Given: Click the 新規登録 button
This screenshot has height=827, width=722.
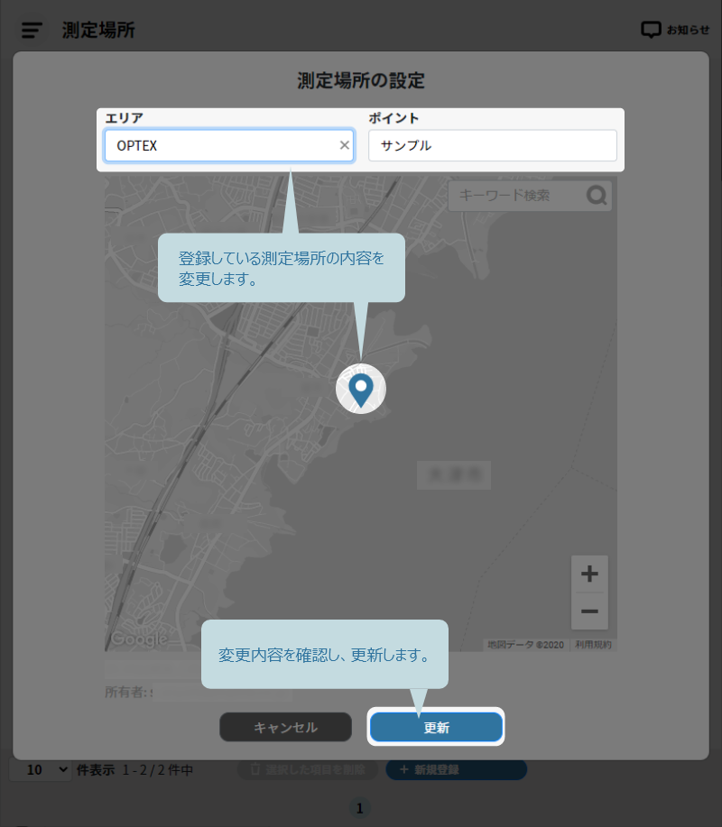Looking at the screenshot, I should click(x=457, y=770).
